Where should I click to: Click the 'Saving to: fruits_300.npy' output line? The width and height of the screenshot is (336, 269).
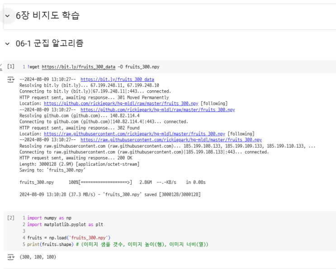tap(52, 170)
